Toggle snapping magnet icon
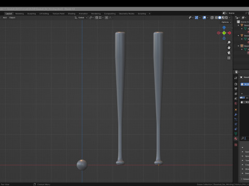 [96, 18]
